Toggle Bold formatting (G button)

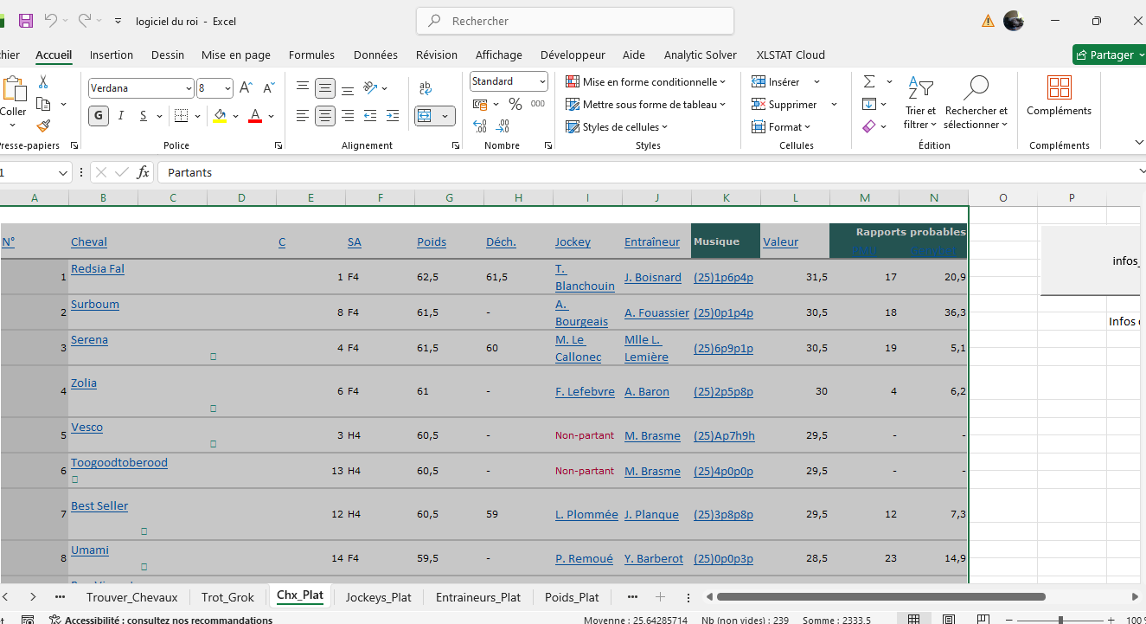pos(99,115)
